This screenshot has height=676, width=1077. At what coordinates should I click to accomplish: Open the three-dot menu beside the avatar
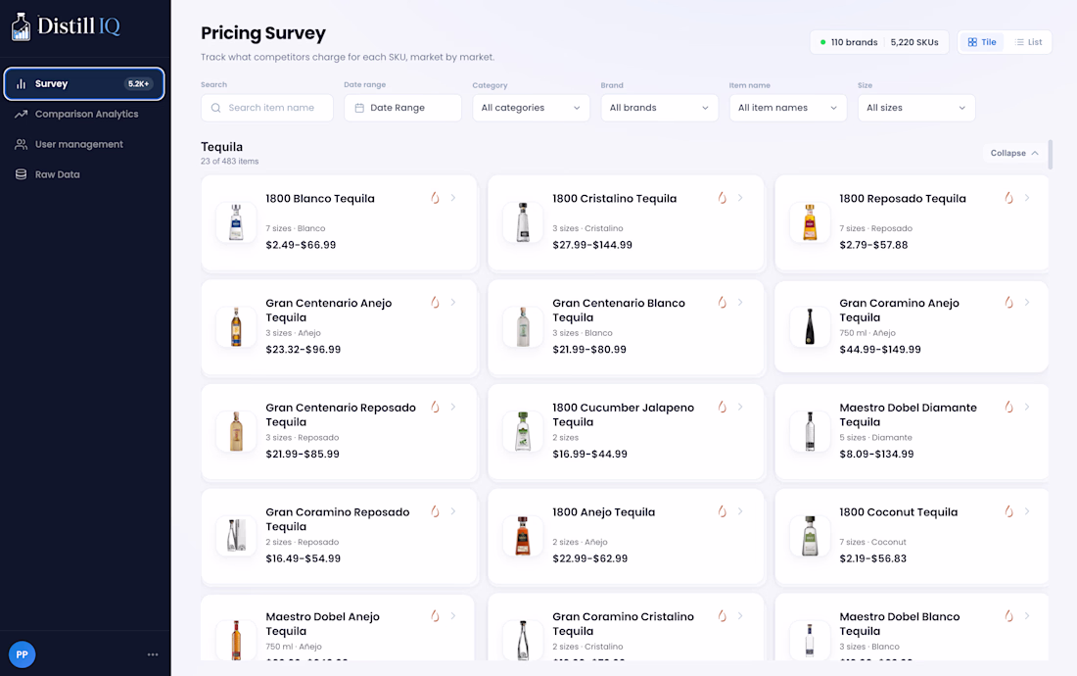coord(153,654)
